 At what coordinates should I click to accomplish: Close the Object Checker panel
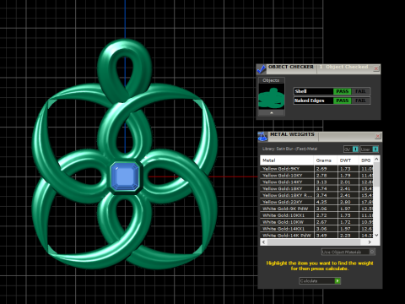tap(376, 68)
